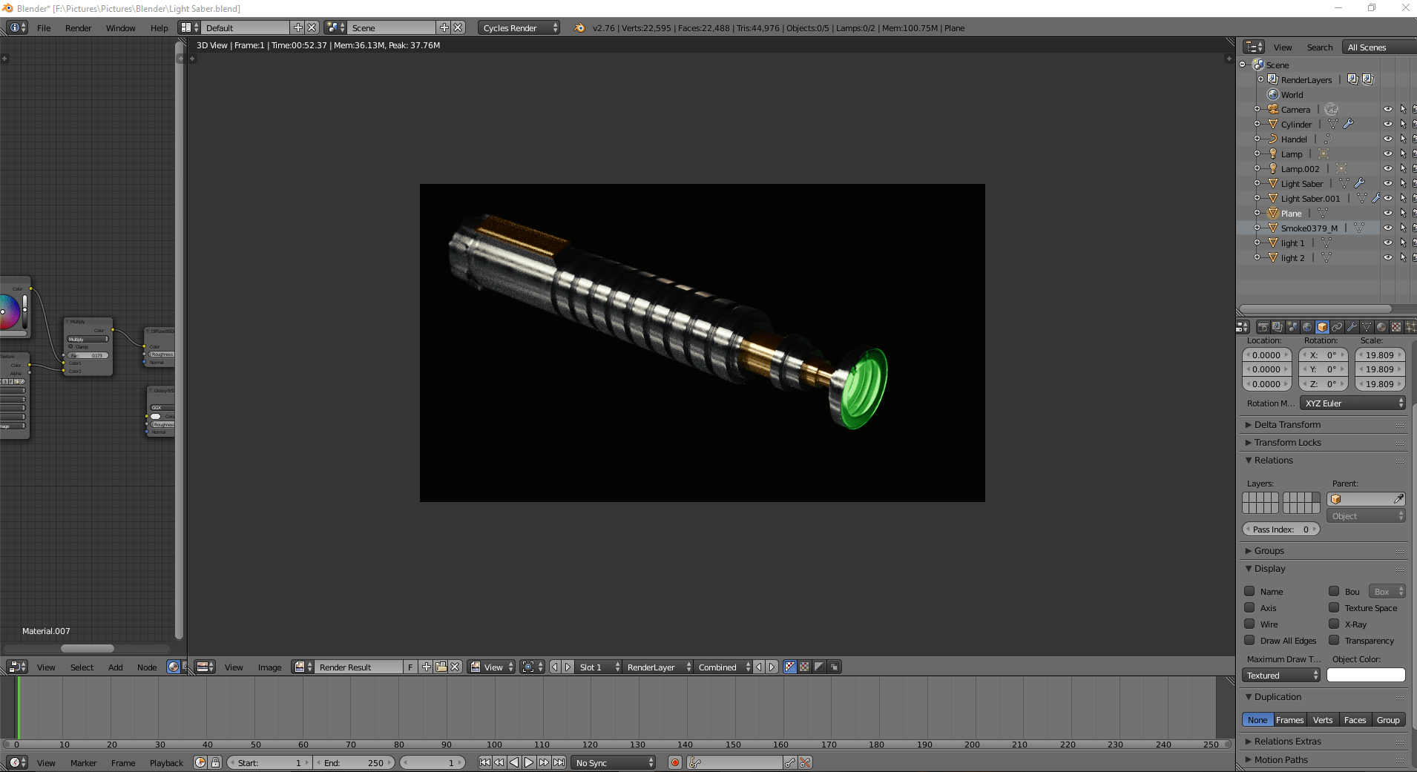This screenshot has width=1417, height=772.
Task: Toggle visibility of the Cylinder object
Action: (x=1388, y=124)
